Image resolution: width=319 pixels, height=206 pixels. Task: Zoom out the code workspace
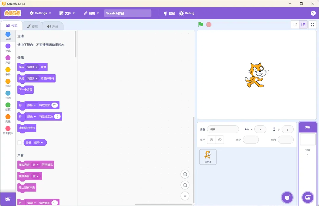(x=185, y=185)
